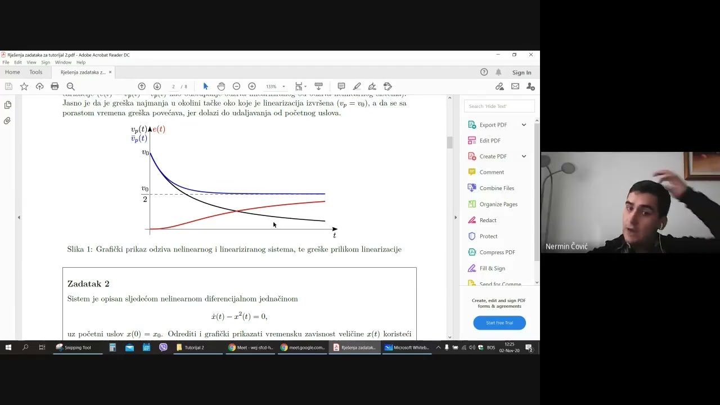The image size is (720, 405).
Task: Open the attachments paperclip panel
Action: [7, 121]
